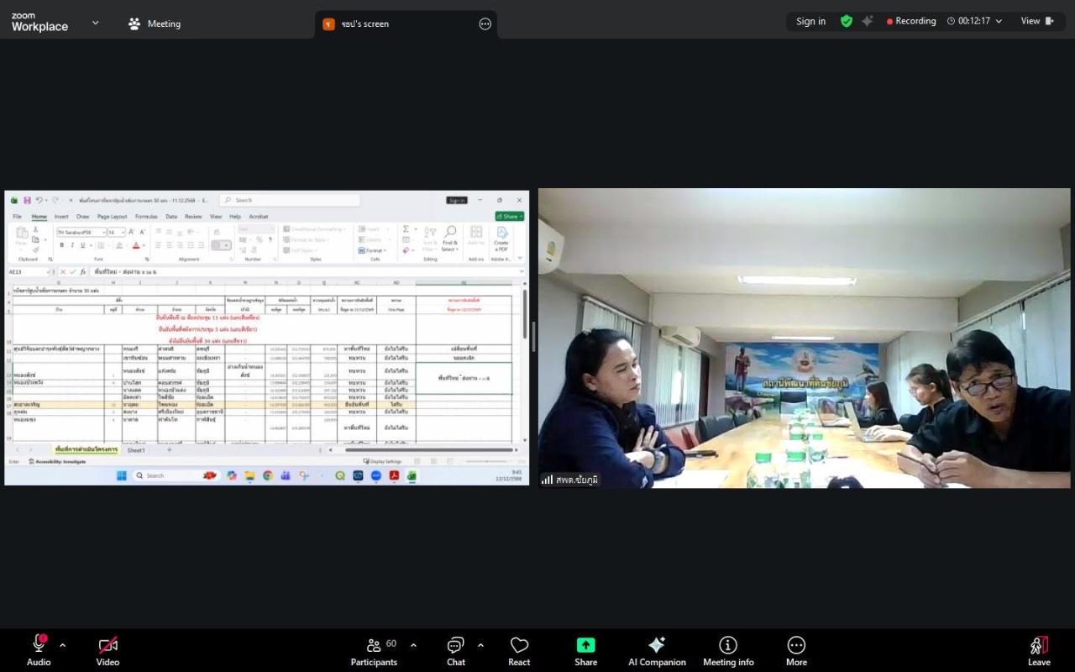Click the green Excel Share button
Viewport: 1075px width, 672px height.
click(510, 217)
